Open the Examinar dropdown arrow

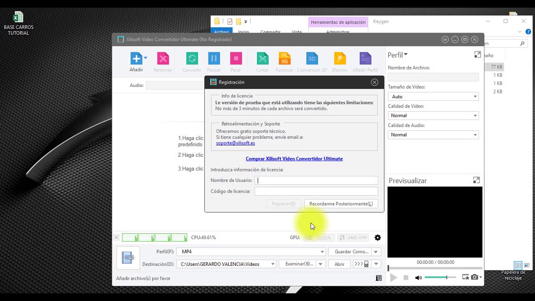pos(321,264)
